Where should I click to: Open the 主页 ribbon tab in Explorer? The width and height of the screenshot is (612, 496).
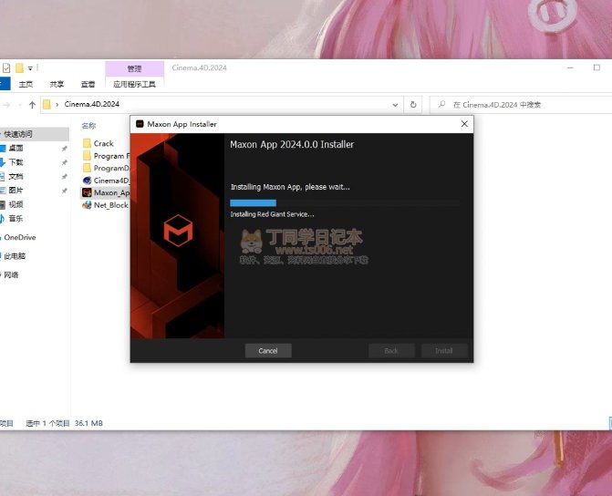pos(26,84)
